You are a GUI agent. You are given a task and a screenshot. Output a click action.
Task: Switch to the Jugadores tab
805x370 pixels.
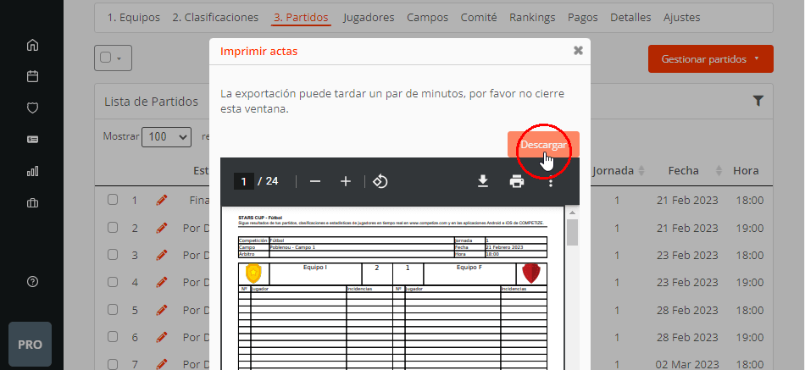pyautogui.click(x=369, y=18)
